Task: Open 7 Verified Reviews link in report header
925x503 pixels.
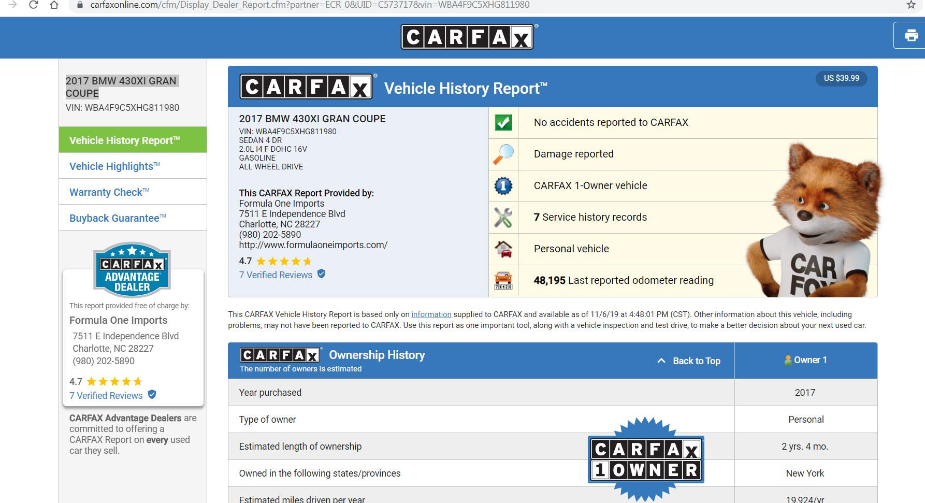Action: [x=276, y=275]
